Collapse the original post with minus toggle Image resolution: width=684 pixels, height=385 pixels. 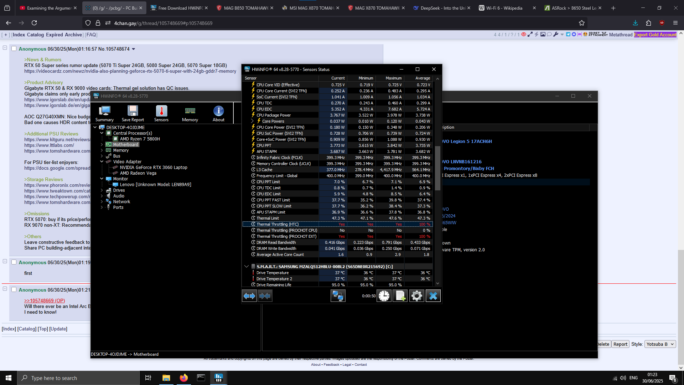(5, 48)
